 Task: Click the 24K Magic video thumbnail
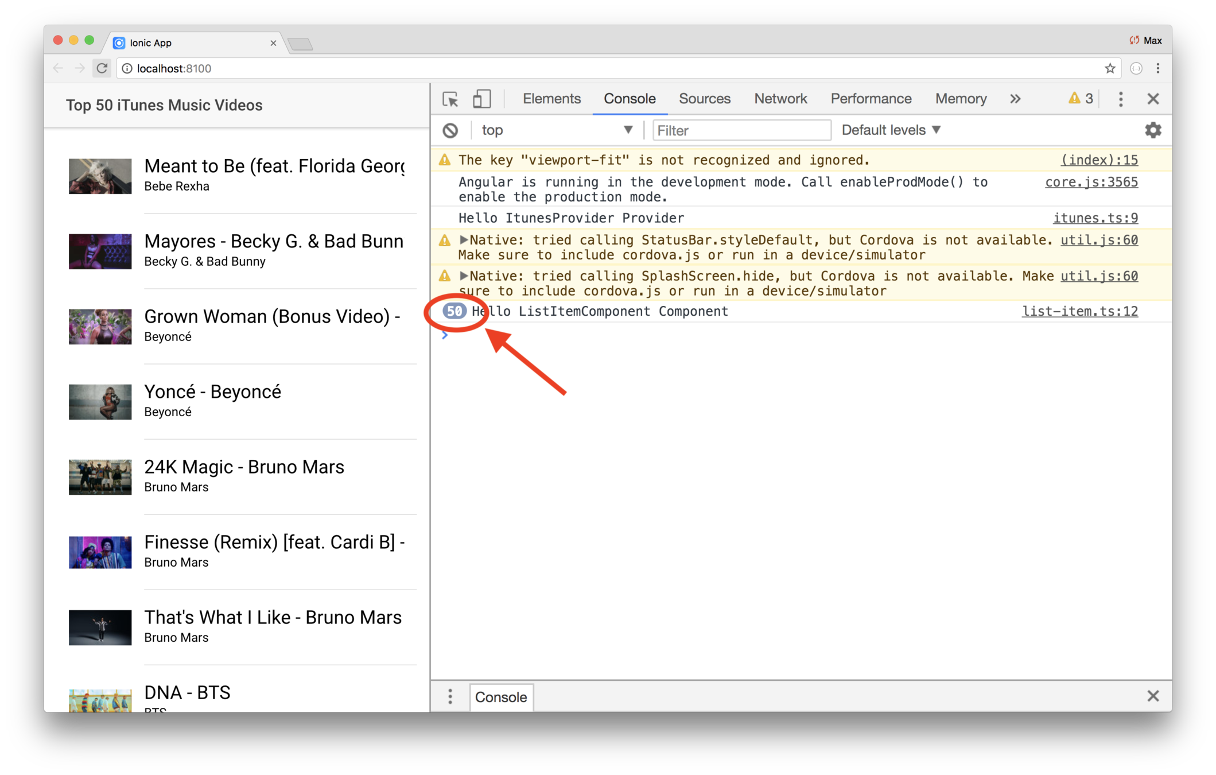pos(100,476)
